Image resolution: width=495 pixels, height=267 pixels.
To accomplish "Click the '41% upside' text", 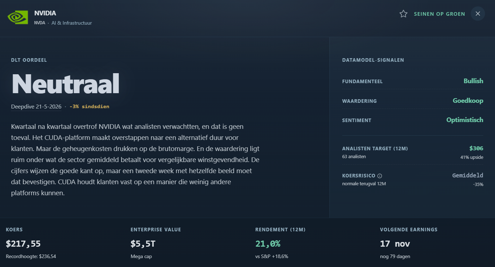I will coord(472,157).
